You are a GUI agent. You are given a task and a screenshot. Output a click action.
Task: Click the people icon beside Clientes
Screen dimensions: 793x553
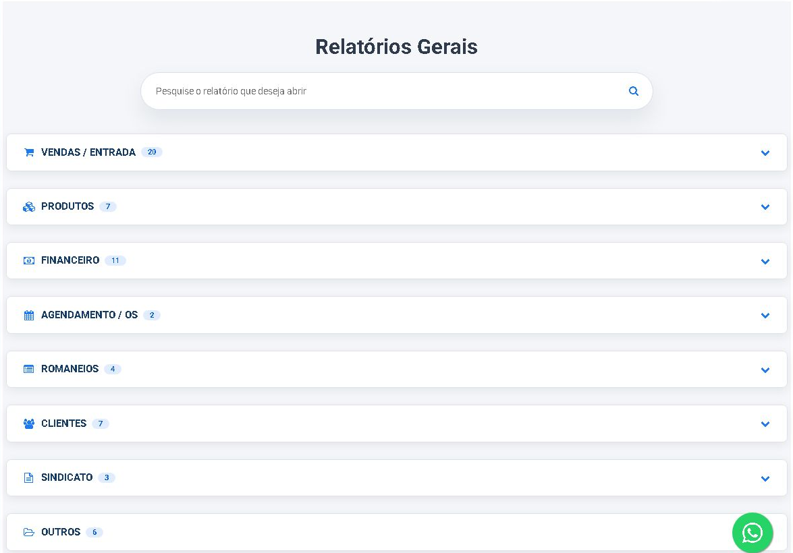(29, 424)
